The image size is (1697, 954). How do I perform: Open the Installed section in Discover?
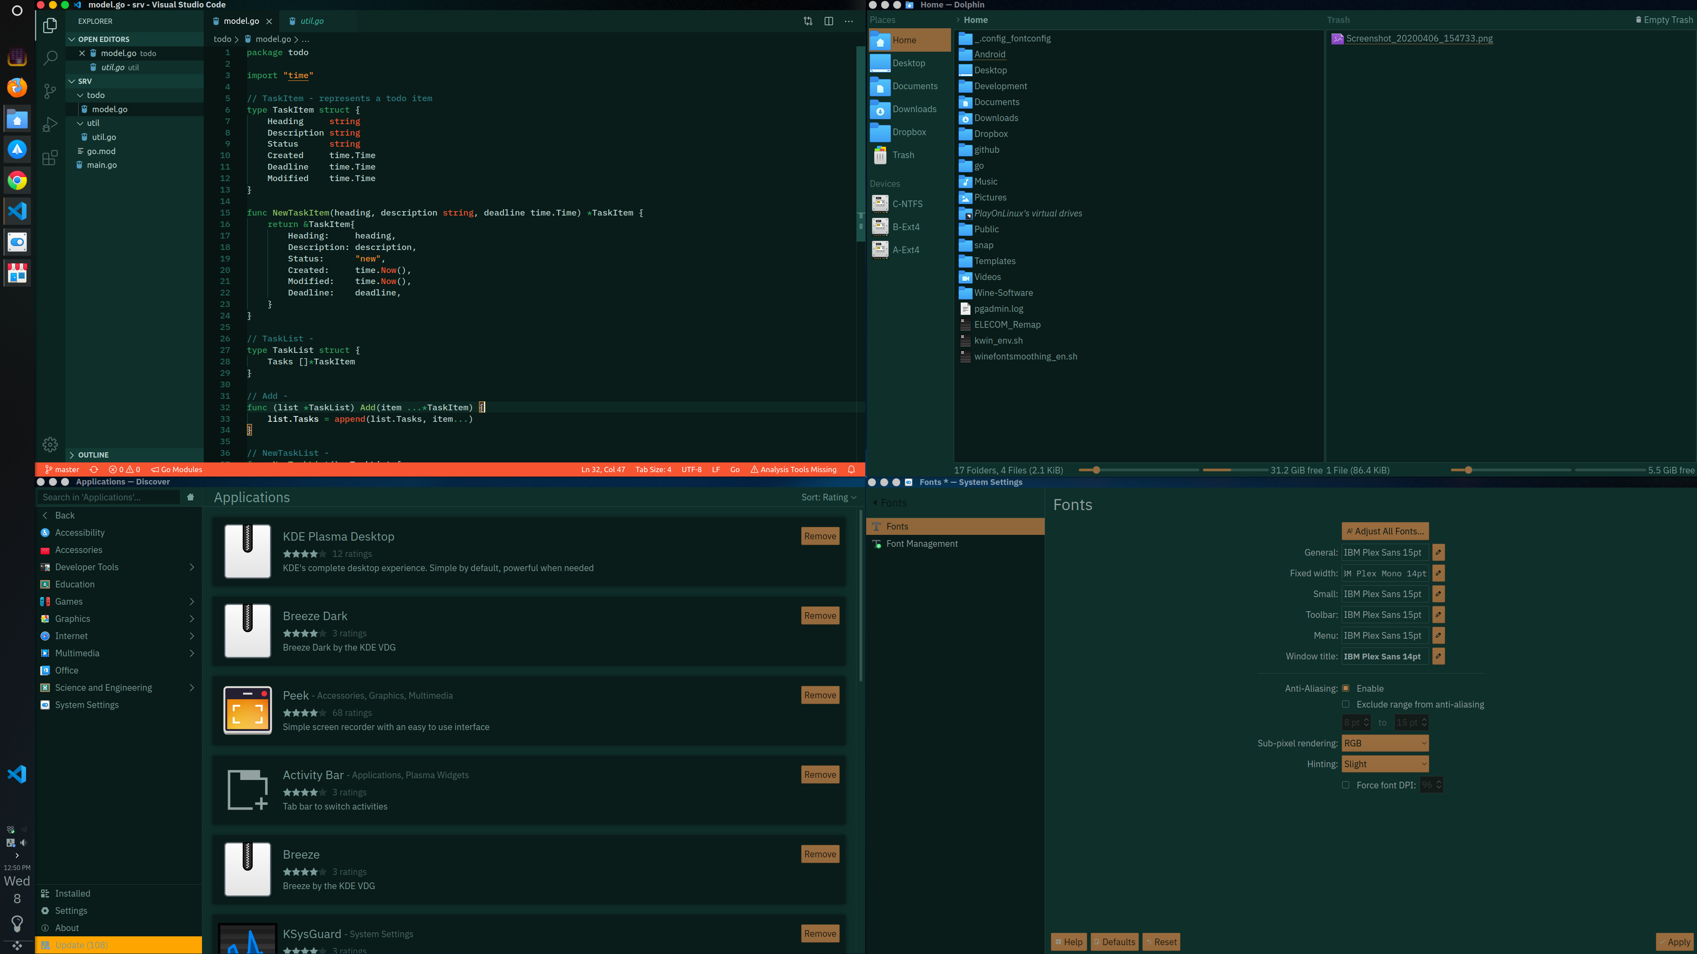tap(118, 893)
